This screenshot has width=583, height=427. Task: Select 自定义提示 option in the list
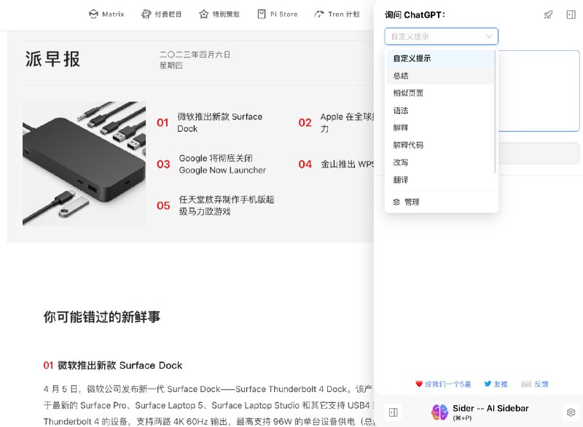pos(440,58)
